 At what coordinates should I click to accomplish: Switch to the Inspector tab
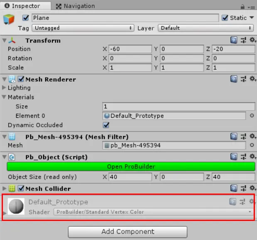click(26, 6)
